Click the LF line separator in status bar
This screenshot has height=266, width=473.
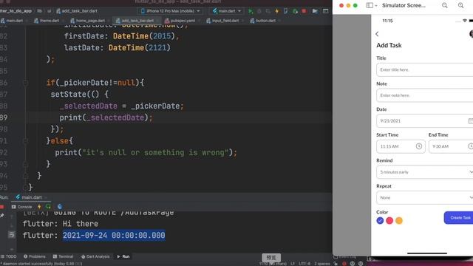tap(293, 264)
